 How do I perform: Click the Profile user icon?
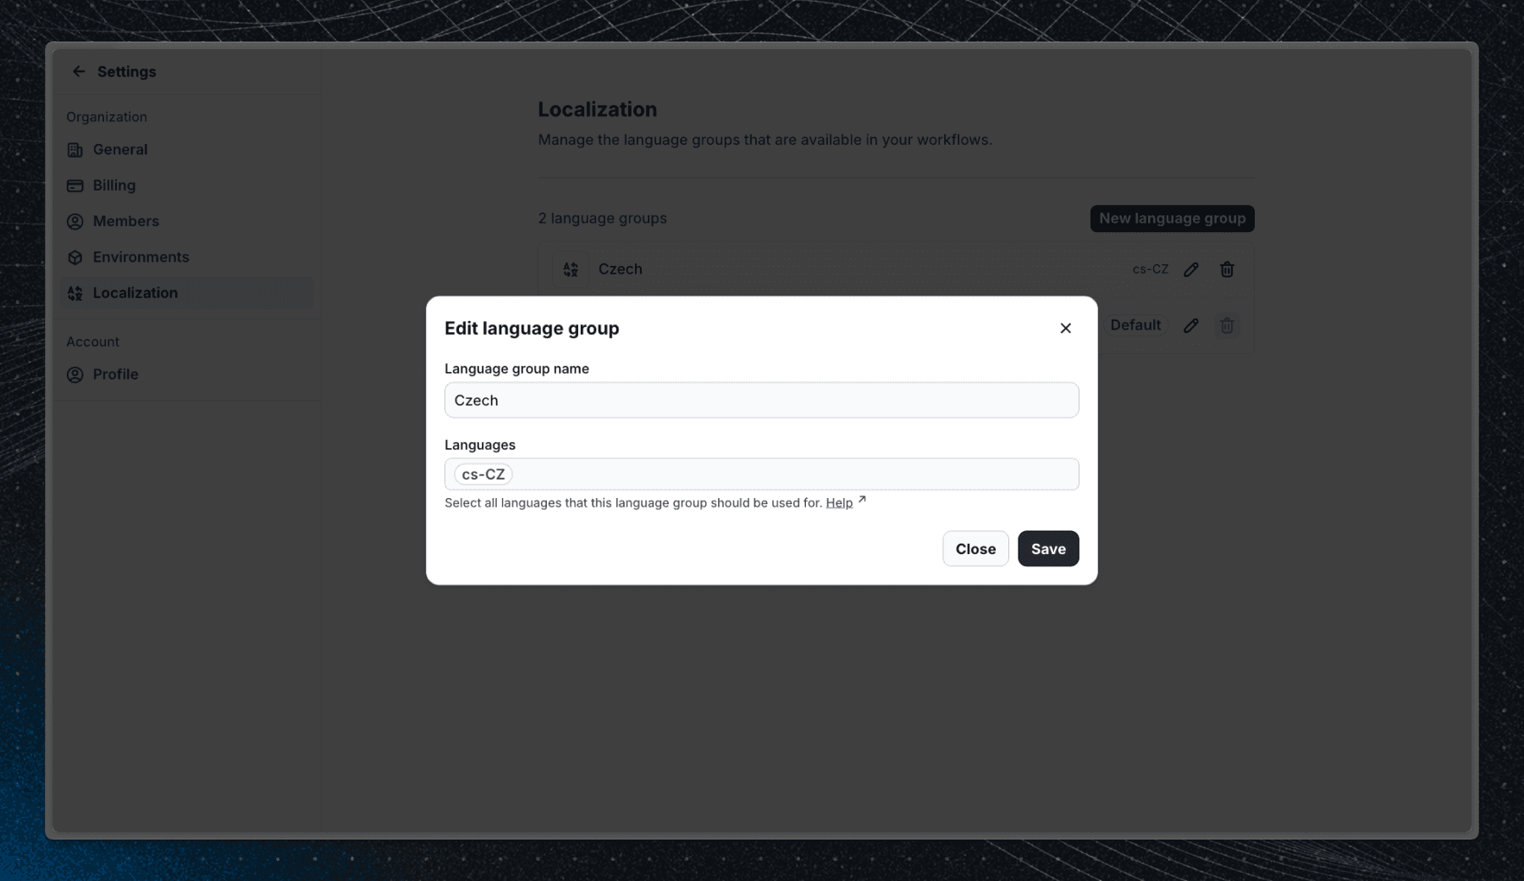pos(75,374)
